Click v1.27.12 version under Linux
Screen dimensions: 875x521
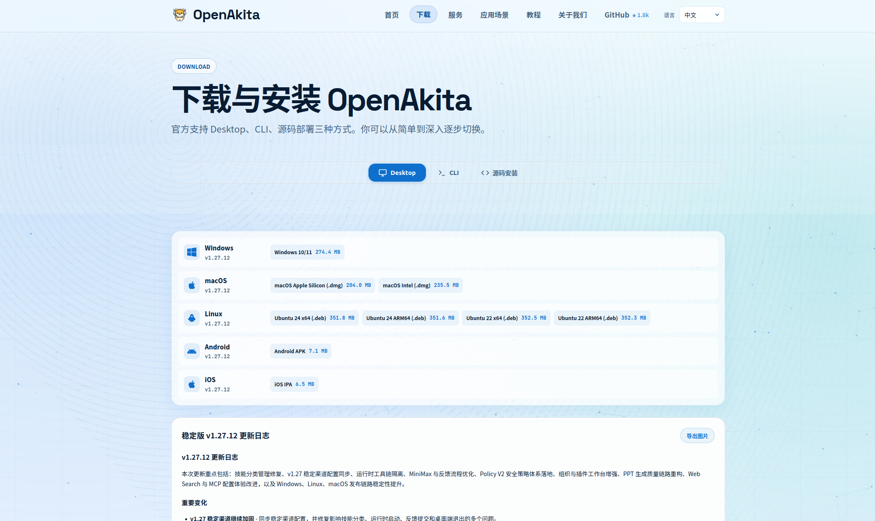tap(217, 324)
